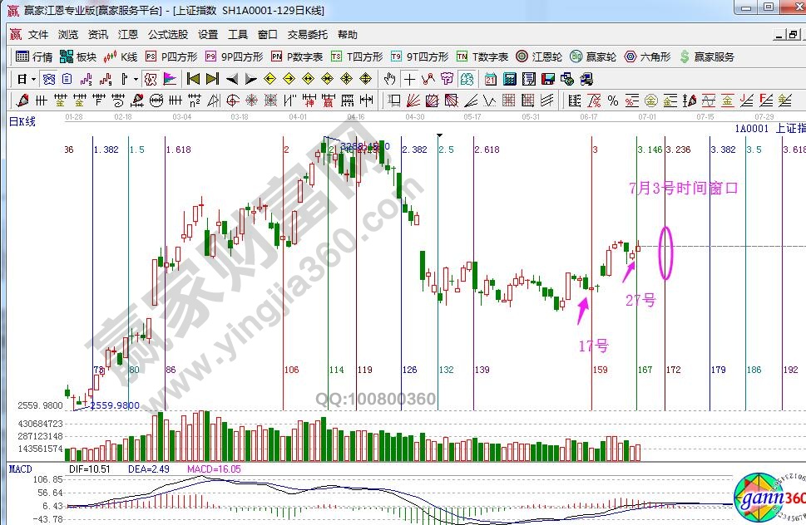Expand the 日 period dropdown arrow
Image resolution: width=806 pixels, height=525 pixels.
click(x=33, y=80)
